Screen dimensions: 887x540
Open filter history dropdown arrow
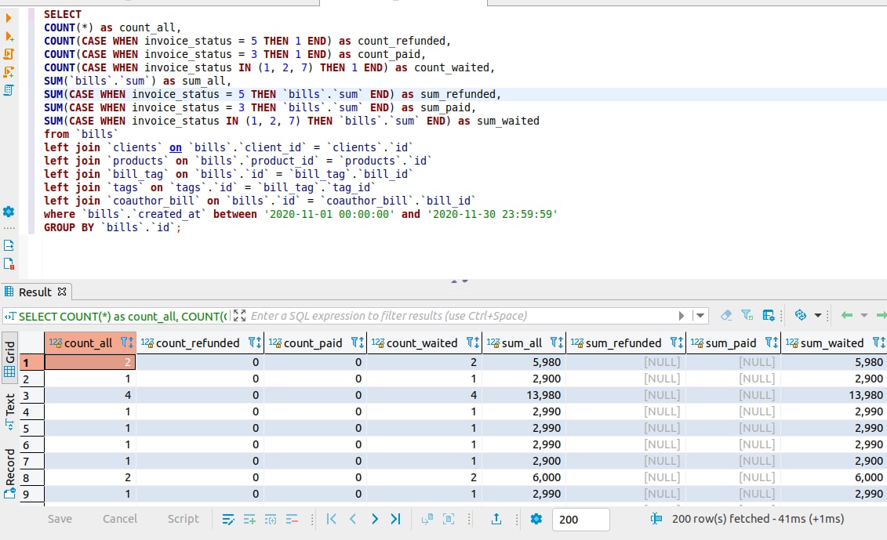(700, 315)
